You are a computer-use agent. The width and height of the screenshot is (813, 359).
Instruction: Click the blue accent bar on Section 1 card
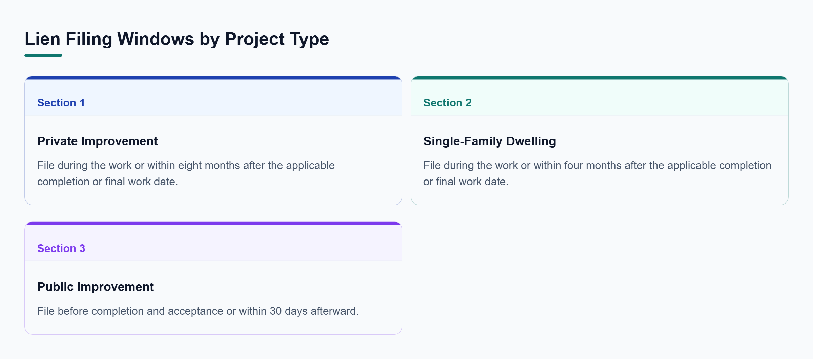click(213, 78)
